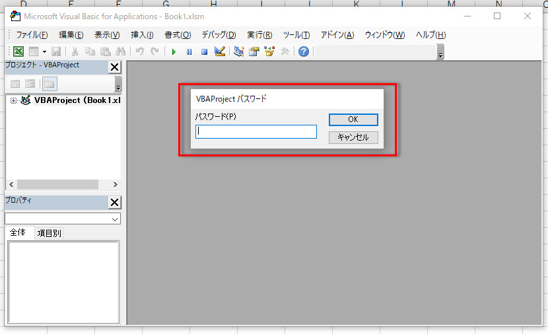Select VBAProject (Book1.xl tree item
The height and width of the screenshot is (334, 548).
point(77,100)
